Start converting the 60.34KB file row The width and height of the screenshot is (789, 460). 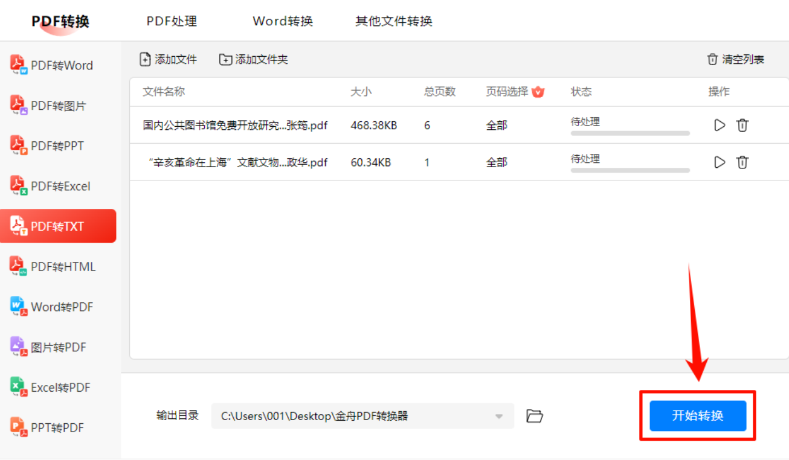[720, 162]
